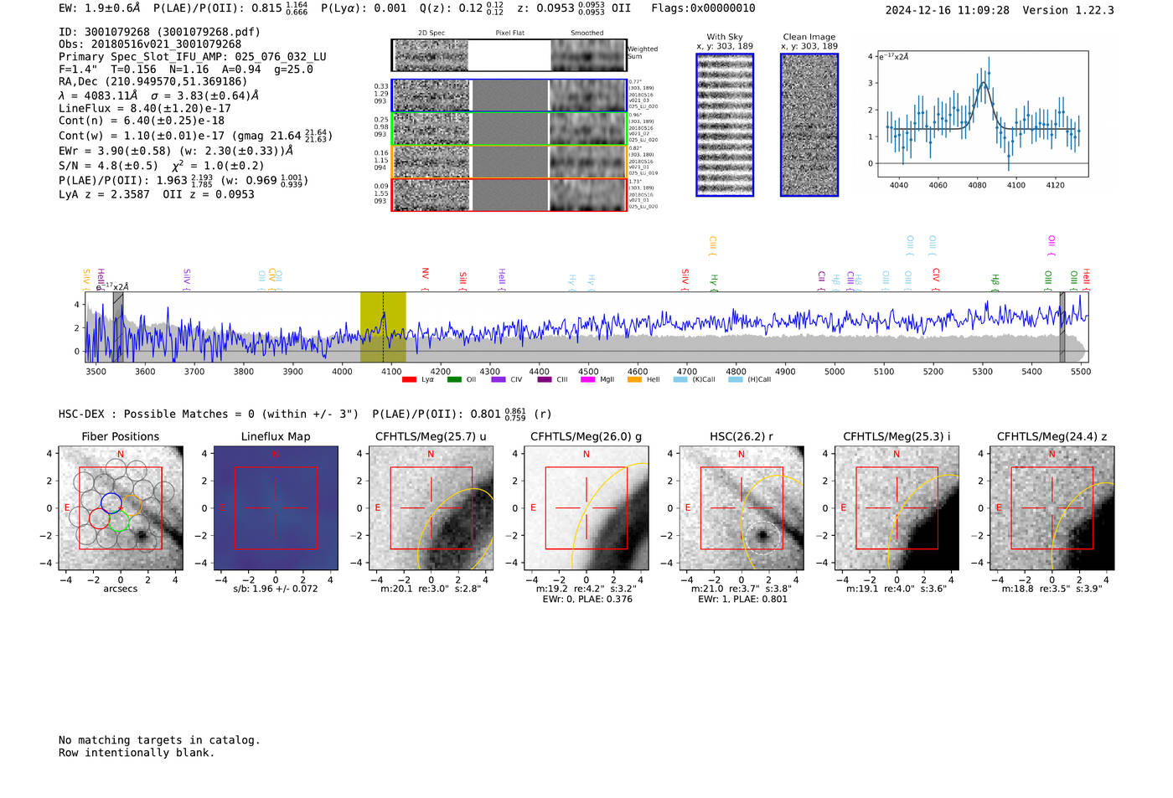Click the With Sky image panel
The image size is (1173, 798).
tap(725, 125)
